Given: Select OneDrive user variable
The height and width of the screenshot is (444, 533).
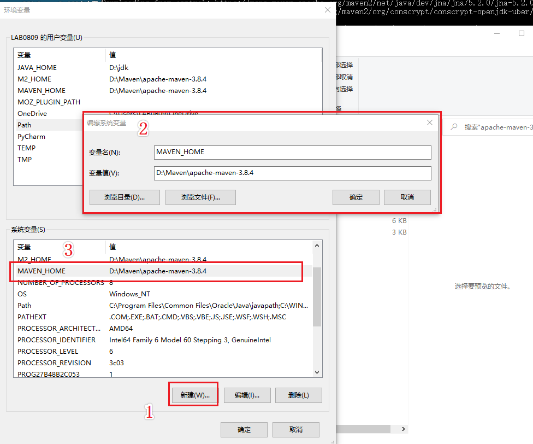Looking at the screenshot, I should click(32, 114).
